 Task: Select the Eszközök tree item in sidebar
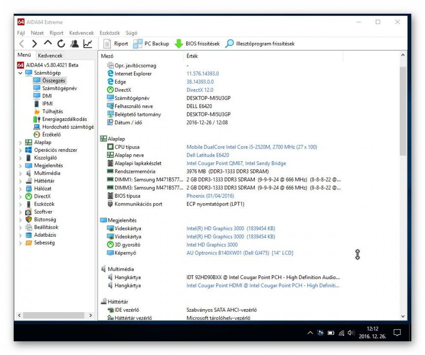tap(44, 204)
